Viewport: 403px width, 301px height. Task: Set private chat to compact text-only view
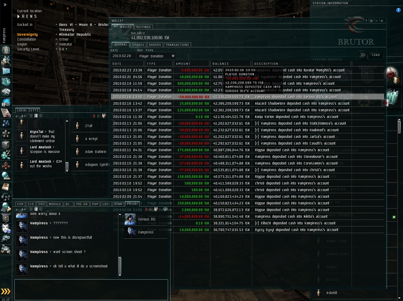(x=31, y=209)
